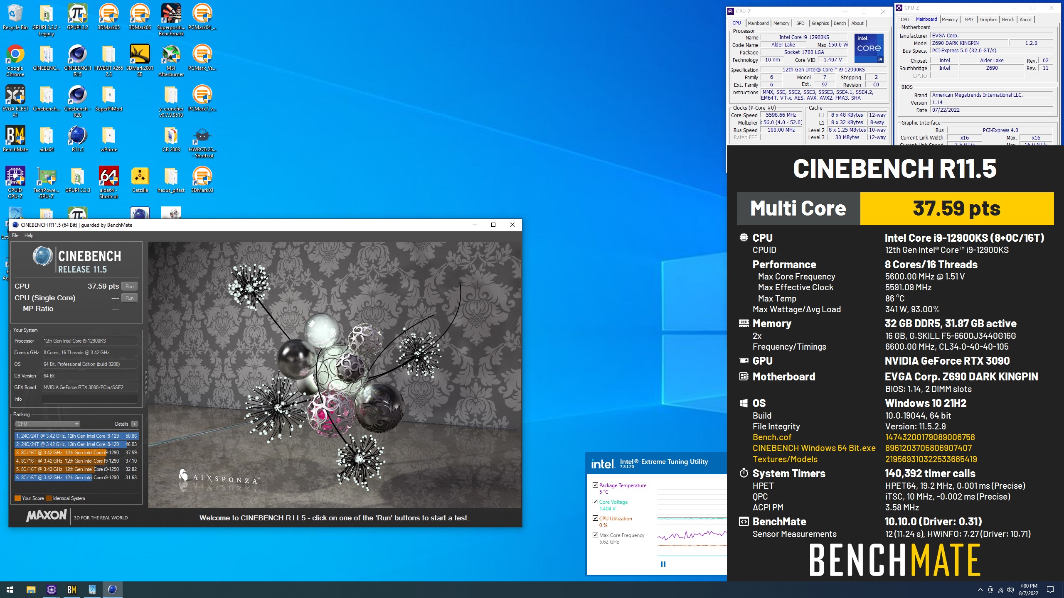The image size is (1064, 598).
Task: Open Superposition Benchmark icon
Action: 171,19
